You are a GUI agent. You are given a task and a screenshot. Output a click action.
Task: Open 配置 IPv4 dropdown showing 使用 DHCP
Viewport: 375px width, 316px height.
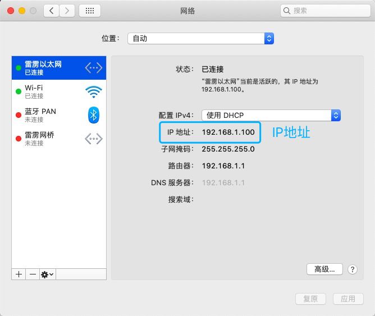pyautogui.click(x=271, y=116)
